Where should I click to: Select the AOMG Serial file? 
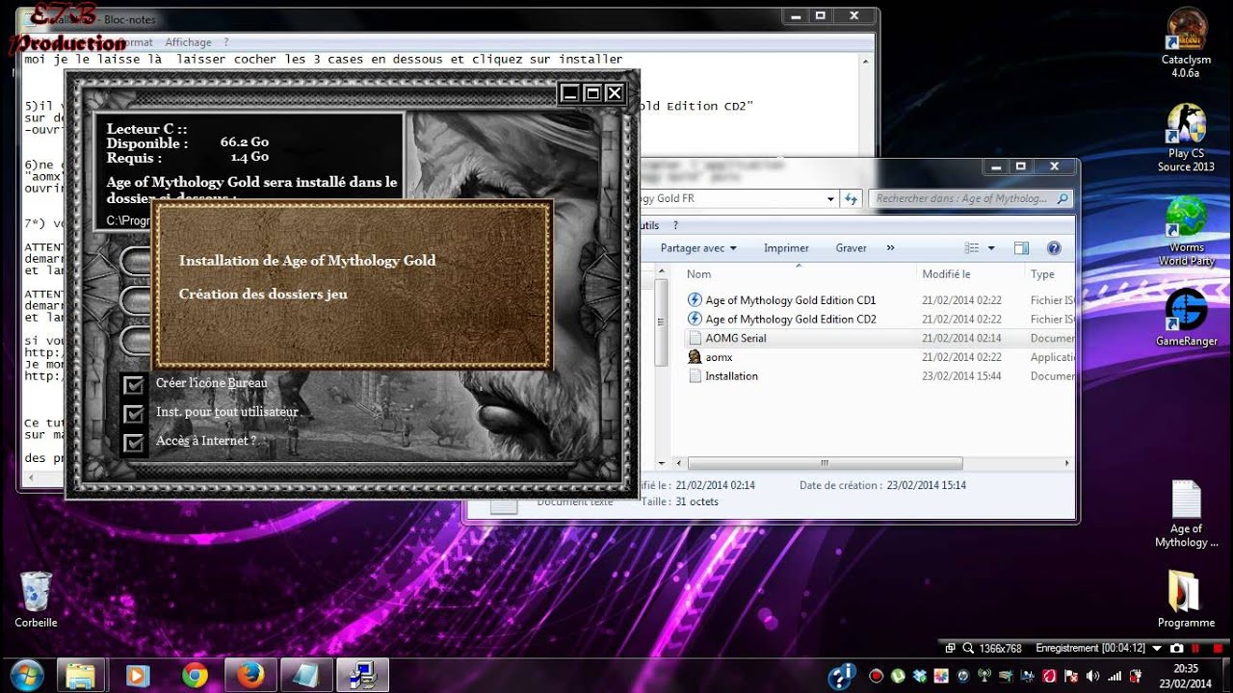point(736,338)
